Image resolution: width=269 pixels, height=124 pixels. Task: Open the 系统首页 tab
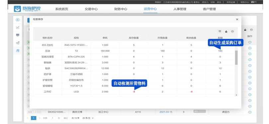pyautogui.click(x=61, y=9)
